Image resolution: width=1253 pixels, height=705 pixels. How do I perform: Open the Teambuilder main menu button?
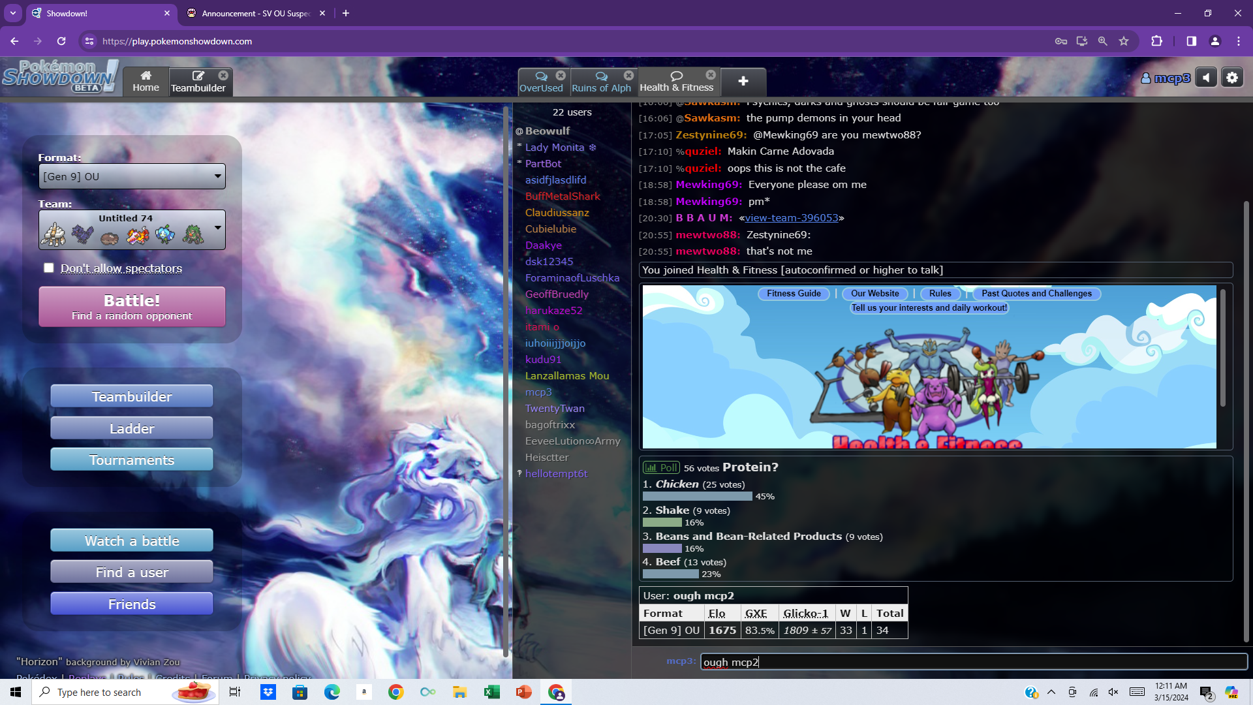[x=132, y=396]
